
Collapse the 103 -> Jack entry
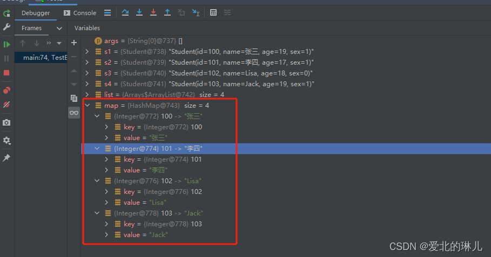(x=97, y=213)
